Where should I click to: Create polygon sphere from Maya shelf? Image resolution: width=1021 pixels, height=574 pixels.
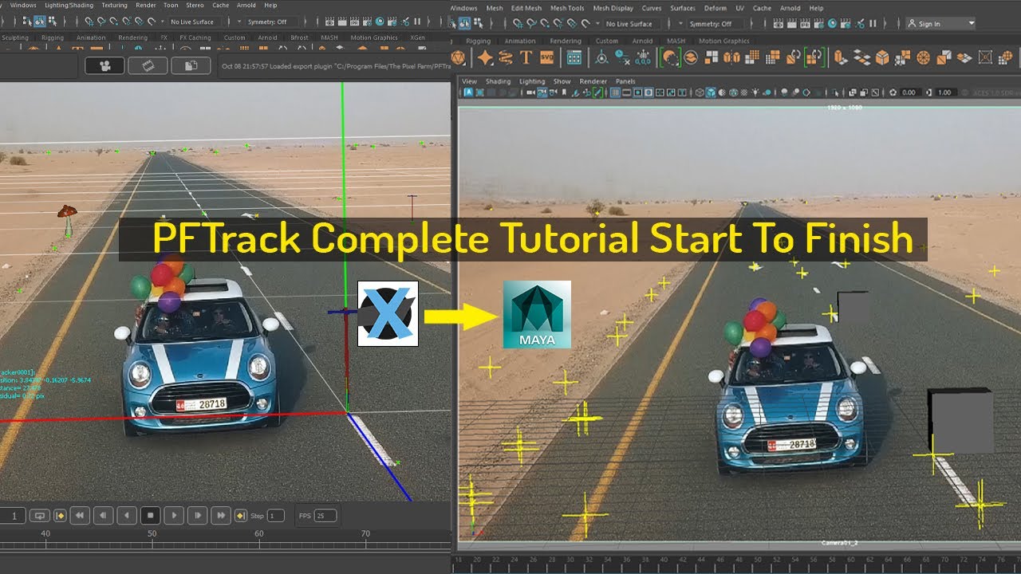[x=459, y=57]
